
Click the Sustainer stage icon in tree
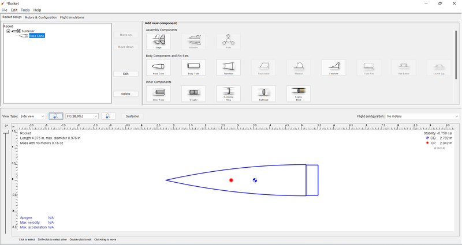click(x=16, y=31)
